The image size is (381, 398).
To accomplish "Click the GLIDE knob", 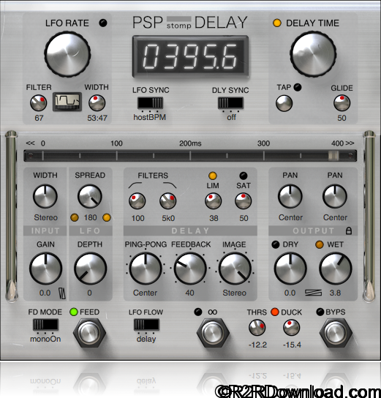I will click(x=342, y=103).
